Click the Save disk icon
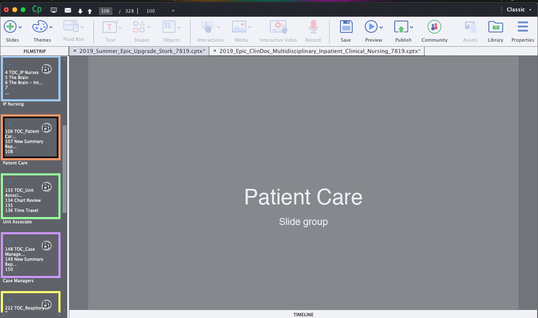 346,27
